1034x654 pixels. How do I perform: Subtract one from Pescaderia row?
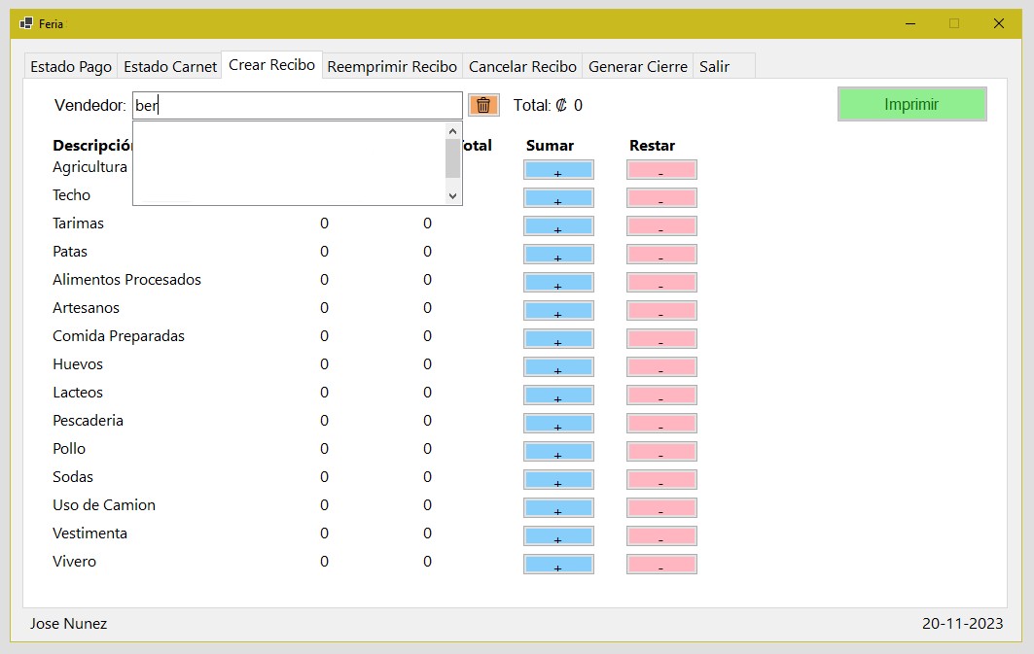[x=661, y=424]
